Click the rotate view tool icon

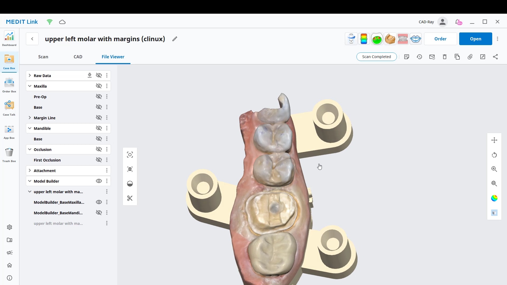click(494, 155)
